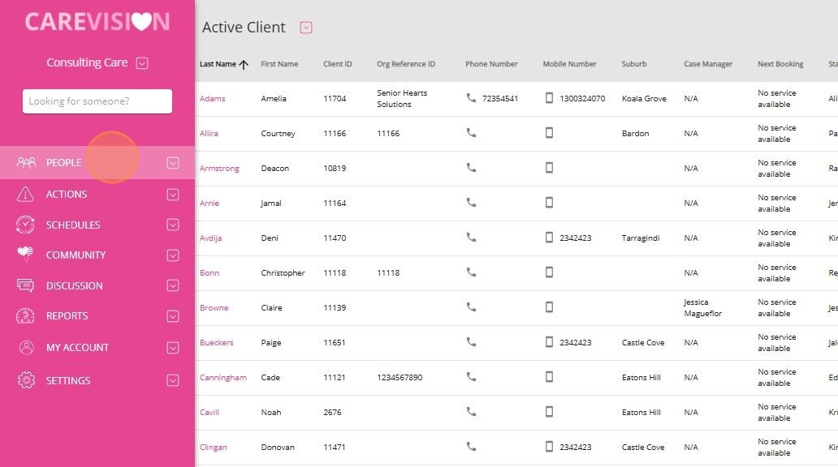The image size is (838, 467).
Task: Expand the Consulting Care organisation dropdown
Action: 141,63
